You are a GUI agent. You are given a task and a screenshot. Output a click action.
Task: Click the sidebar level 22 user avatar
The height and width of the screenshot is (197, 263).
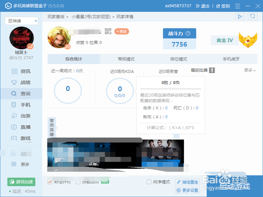[21, 38]
